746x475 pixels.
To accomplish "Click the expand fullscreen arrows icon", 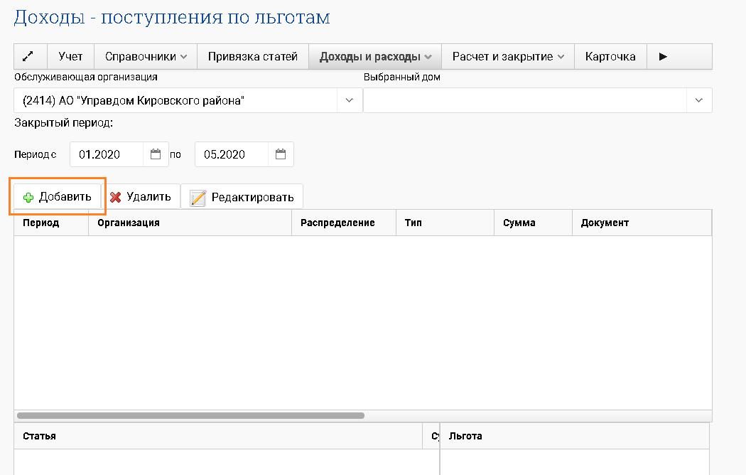I will pyautogui.click(x=30, y=57).
